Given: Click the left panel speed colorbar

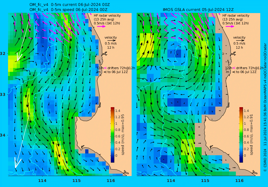Looking at the screenshot, I should point(113,135).
